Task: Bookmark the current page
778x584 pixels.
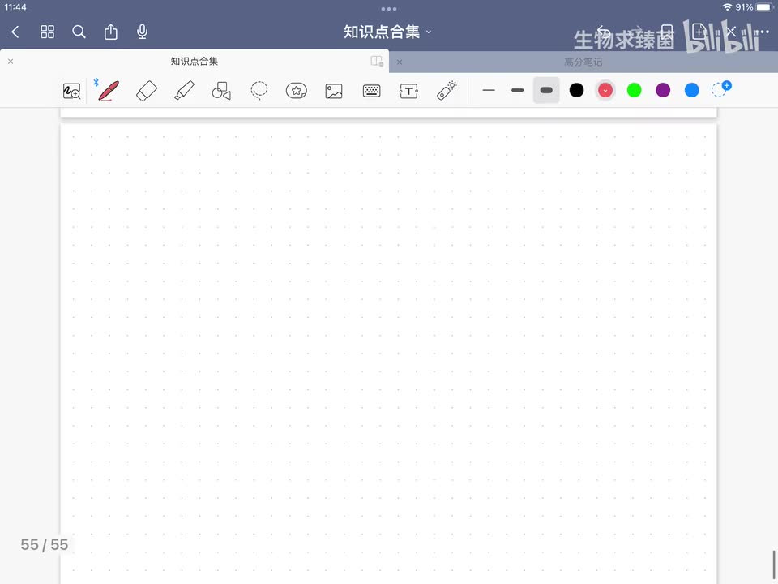Action: click(667, 32)
